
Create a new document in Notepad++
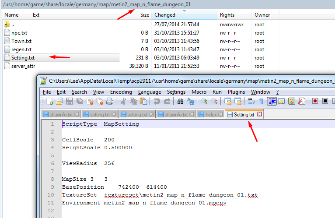(49, 101)
